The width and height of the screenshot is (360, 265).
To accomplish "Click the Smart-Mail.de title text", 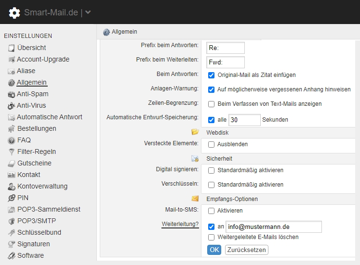I will click(x=51, y=13).
